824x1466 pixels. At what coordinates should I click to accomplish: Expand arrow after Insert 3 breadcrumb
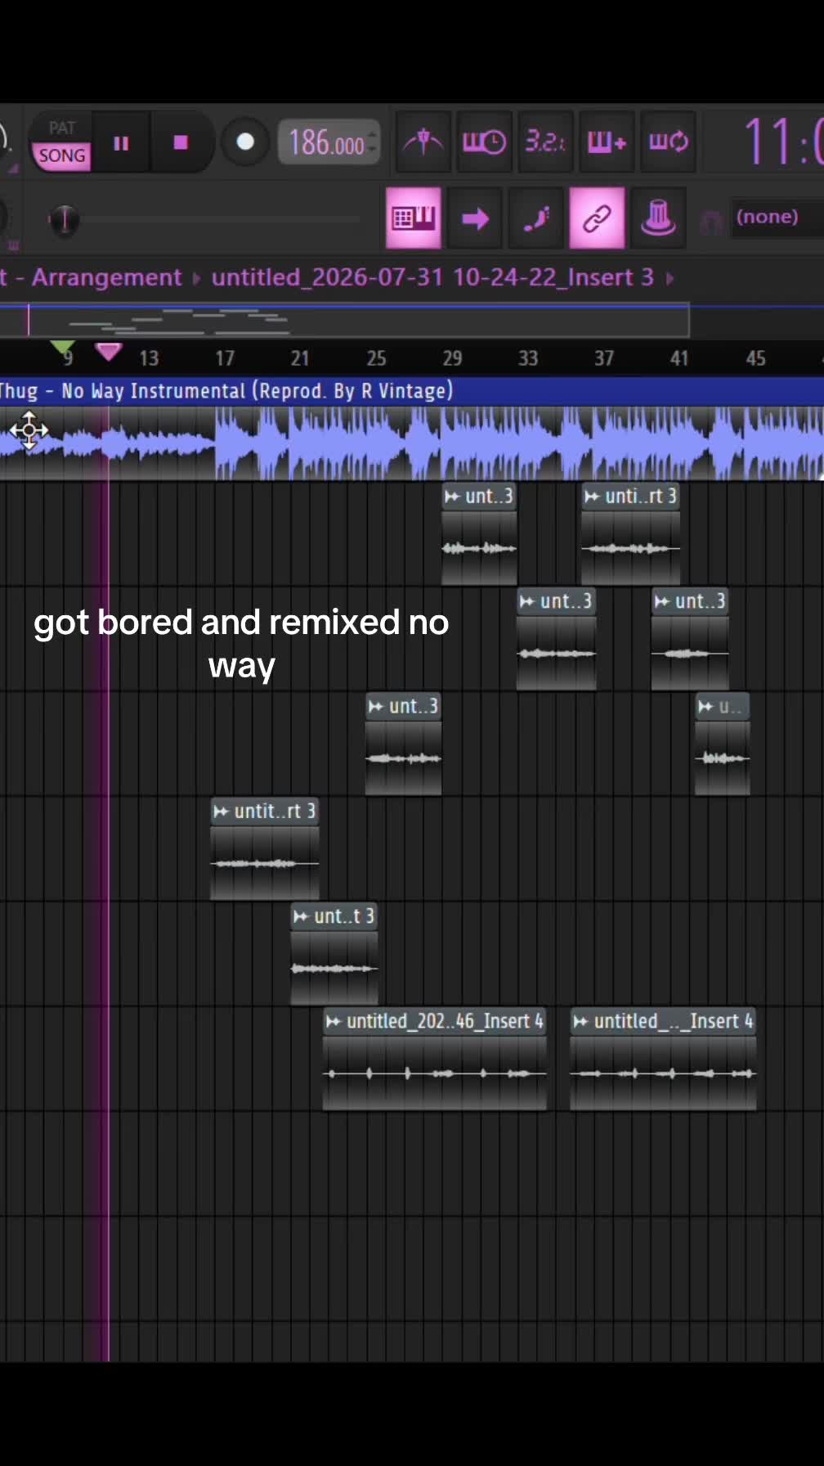coord(670,278)
